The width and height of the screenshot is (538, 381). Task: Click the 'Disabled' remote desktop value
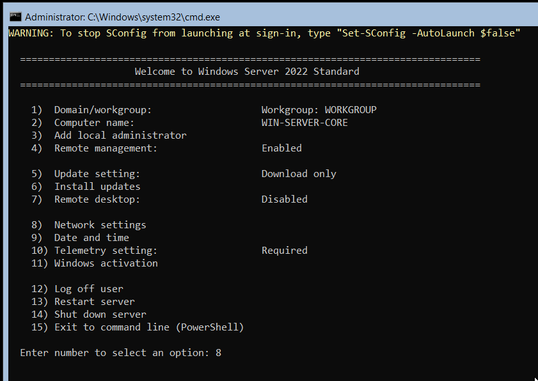click(x=285, y=199)
